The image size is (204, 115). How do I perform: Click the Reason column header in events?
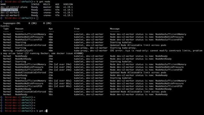coord(19,29)
